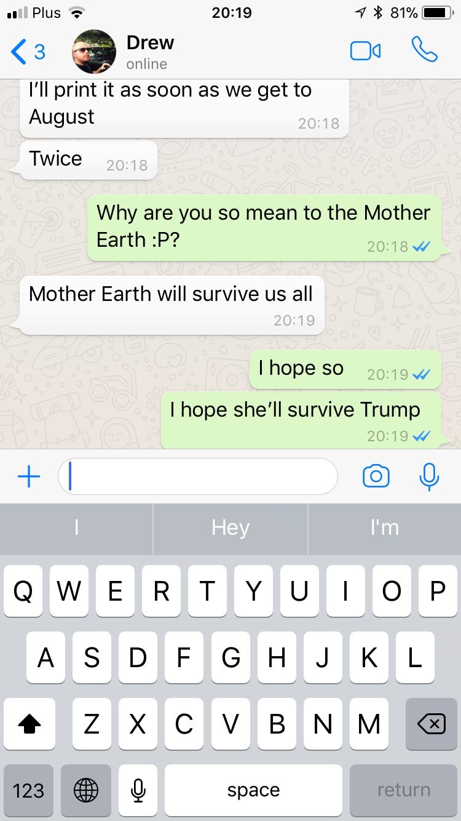Tap the space bar key
The image size is (461, 821).
point(253,790)
